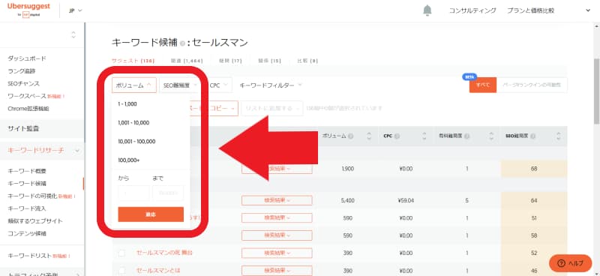Viewport: 600px width, 276px height.
Task: Open キーワード候補 in sidebar
Action: [x=27, y=184]
